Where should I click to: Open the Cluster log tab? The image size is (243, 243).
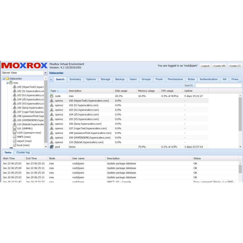(23, 153)
